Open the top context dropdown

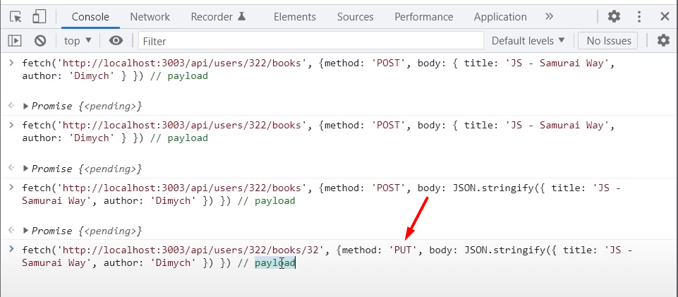pos(78,41)
